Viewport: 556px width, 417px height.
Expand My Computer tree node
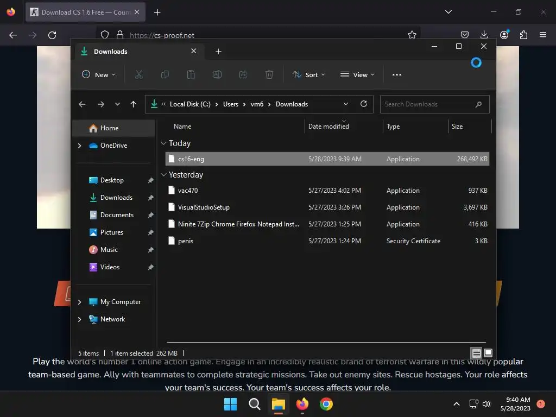point(79,302)
